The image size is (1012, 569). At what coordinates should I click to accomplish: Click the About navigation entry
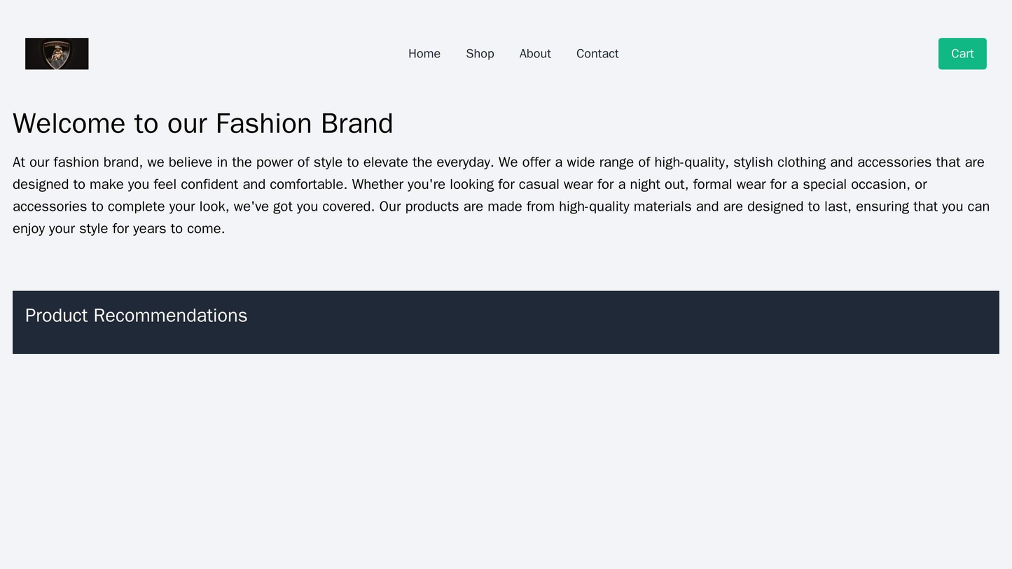point(534,53)
